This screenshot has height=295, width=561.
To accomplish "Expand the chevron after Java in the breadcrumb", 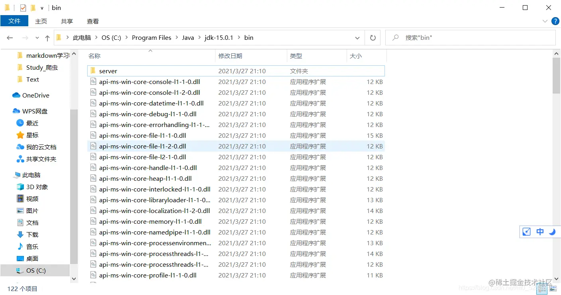I will 199,38.
